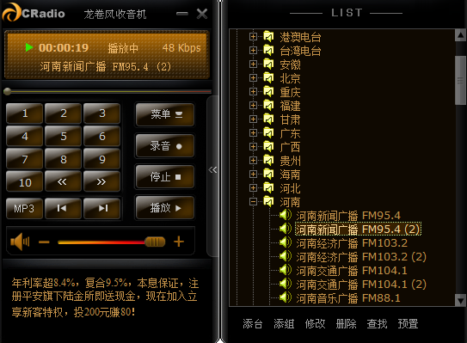Click speaker icon of 河南音乐广播 FM88.1
467x343 pixels.
coord(286,297)
